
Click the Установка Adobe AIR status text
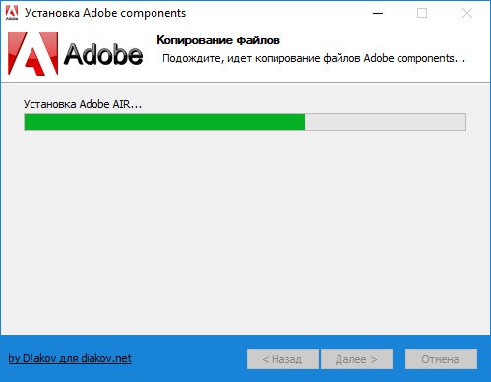pos(83,104)
